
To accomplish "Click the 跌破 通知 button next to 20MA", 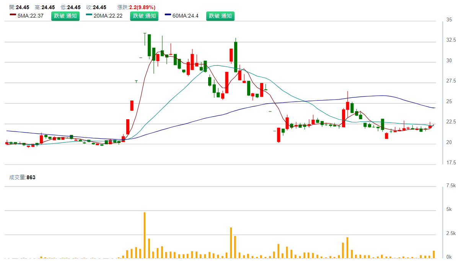I will click(144, 16).
